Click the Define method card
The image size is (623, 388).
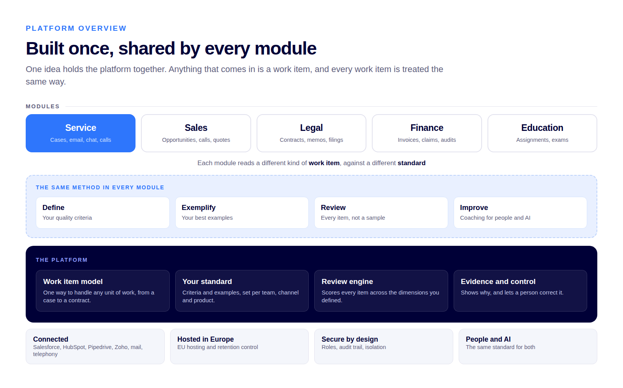pos(103,213)
